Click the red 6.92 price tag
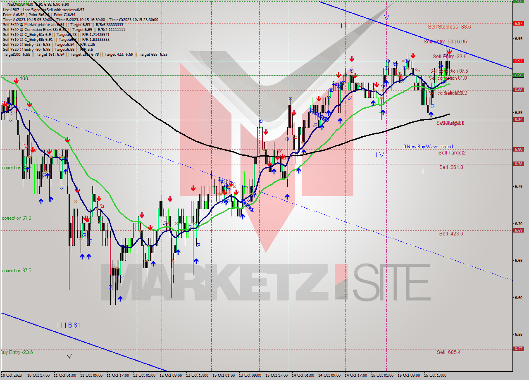Screen dimensions: 529x380 (518, 61)
